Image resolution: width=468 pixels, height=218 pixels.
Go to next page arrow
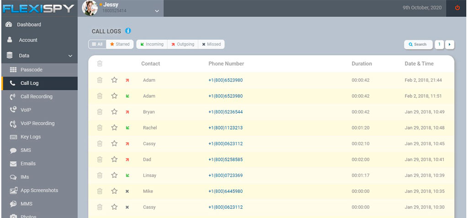[450, 44]
